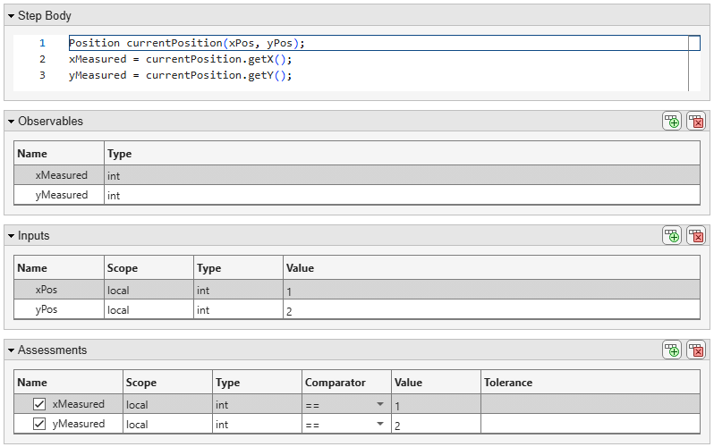Collapse the Observables section
The image size is (714, 447).
point(12,122)
